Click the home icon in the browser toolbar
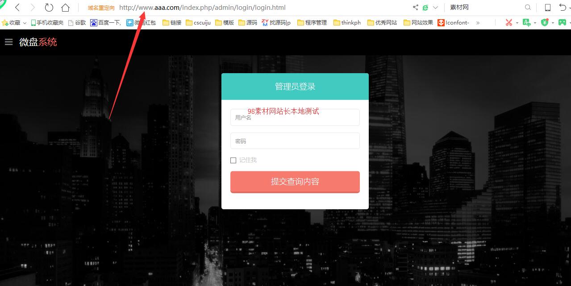Viewport: 571px width, 286px height. [65, 7]
